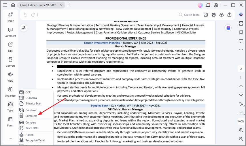246x146 pixels.
Task: Open the Tools sidebar section
Action: pos(10,107)
